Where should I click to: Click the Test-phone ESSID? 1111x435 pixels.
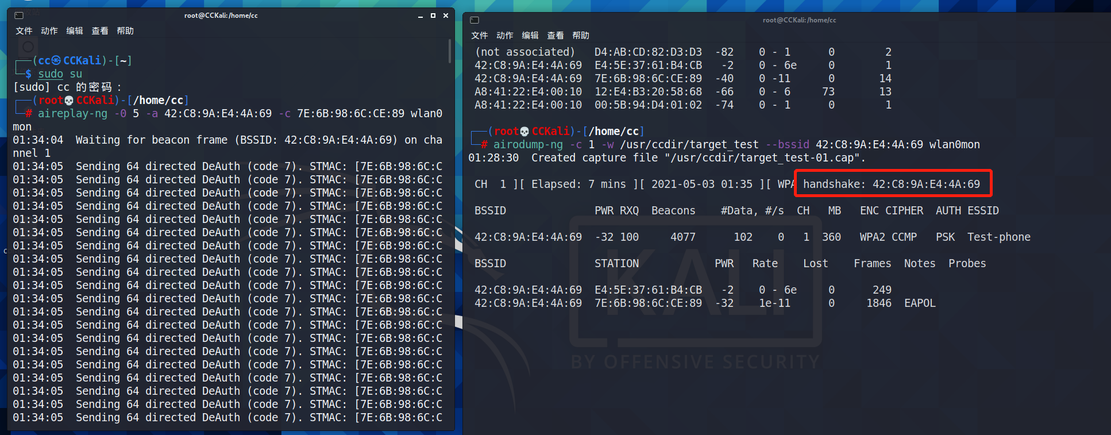(x=999, y=237)
